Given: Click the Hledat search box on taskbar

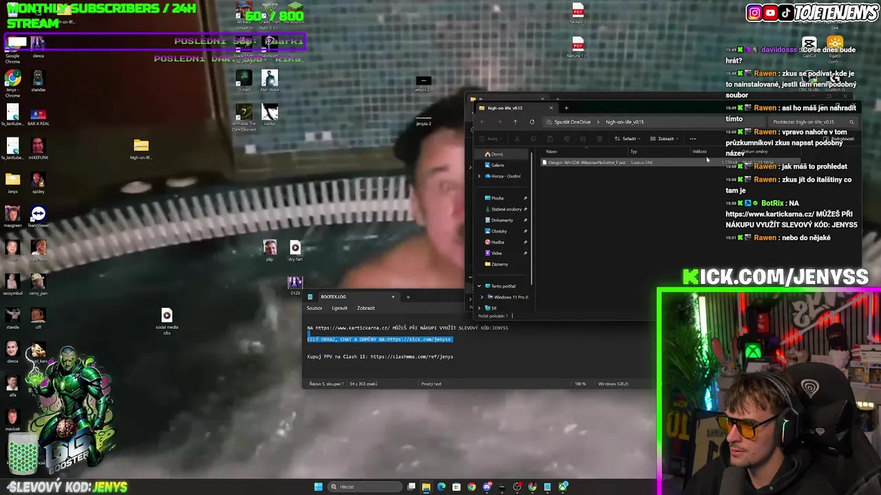Looking at the screenshot, I should [x=365, y=487].
